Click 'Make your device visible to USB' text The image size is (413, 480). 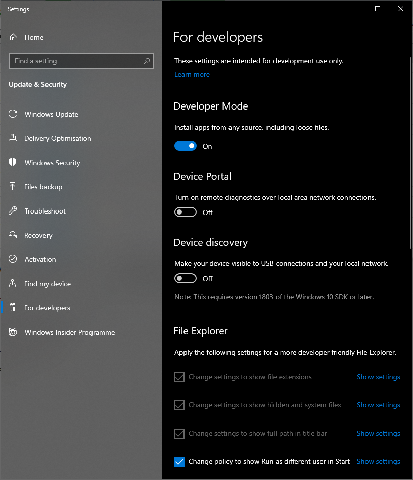281,263
